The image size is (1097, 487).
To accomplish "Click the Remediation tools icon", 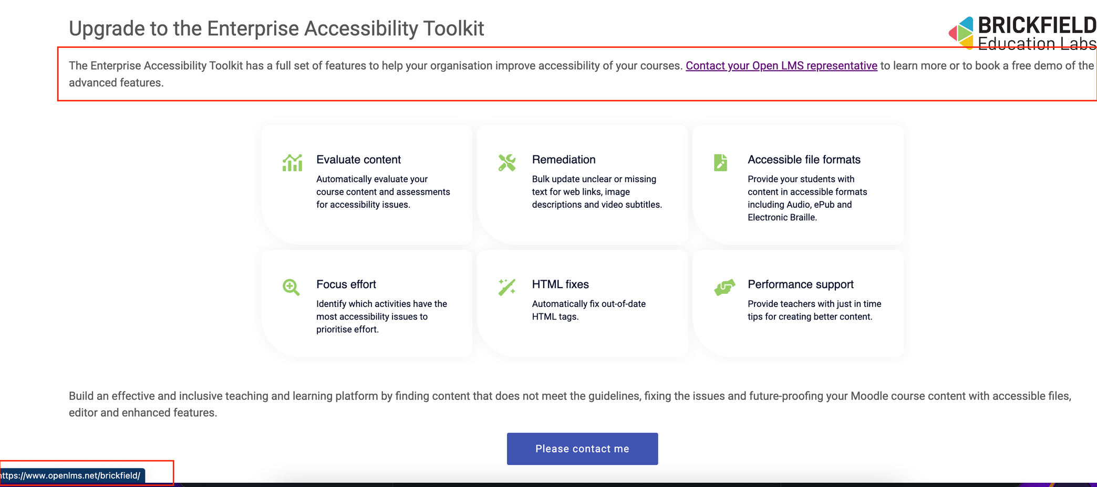I will click(x=507, y=163).
